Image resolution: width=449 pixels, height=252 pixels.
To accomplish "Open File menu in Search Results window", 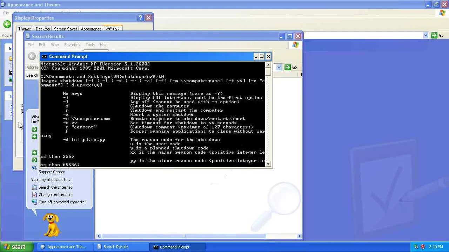I will click(x=31, y=45).
